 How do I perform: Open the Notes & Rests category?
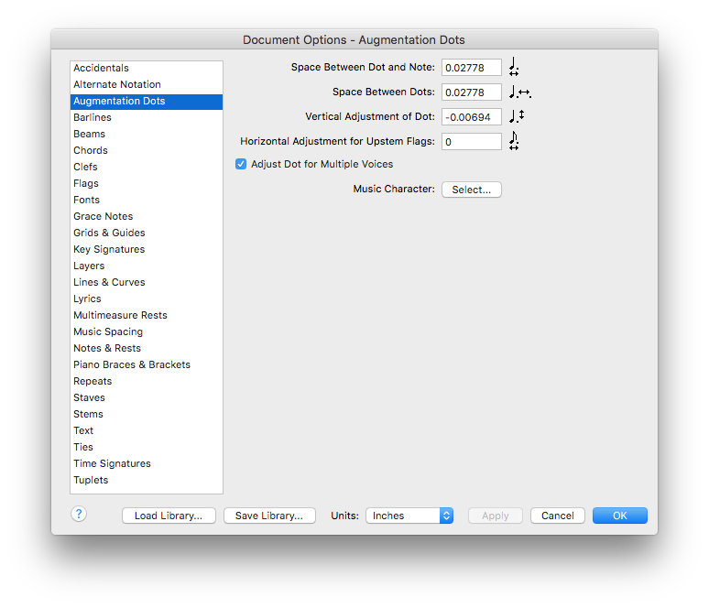147,349
